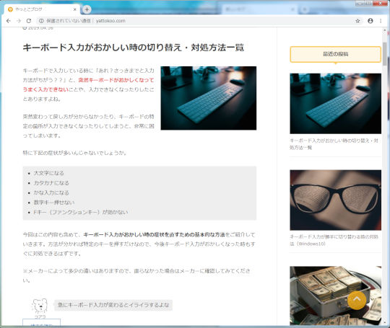
Task: Click the list item かな入力になる
Action: click(x=51, y=192)
